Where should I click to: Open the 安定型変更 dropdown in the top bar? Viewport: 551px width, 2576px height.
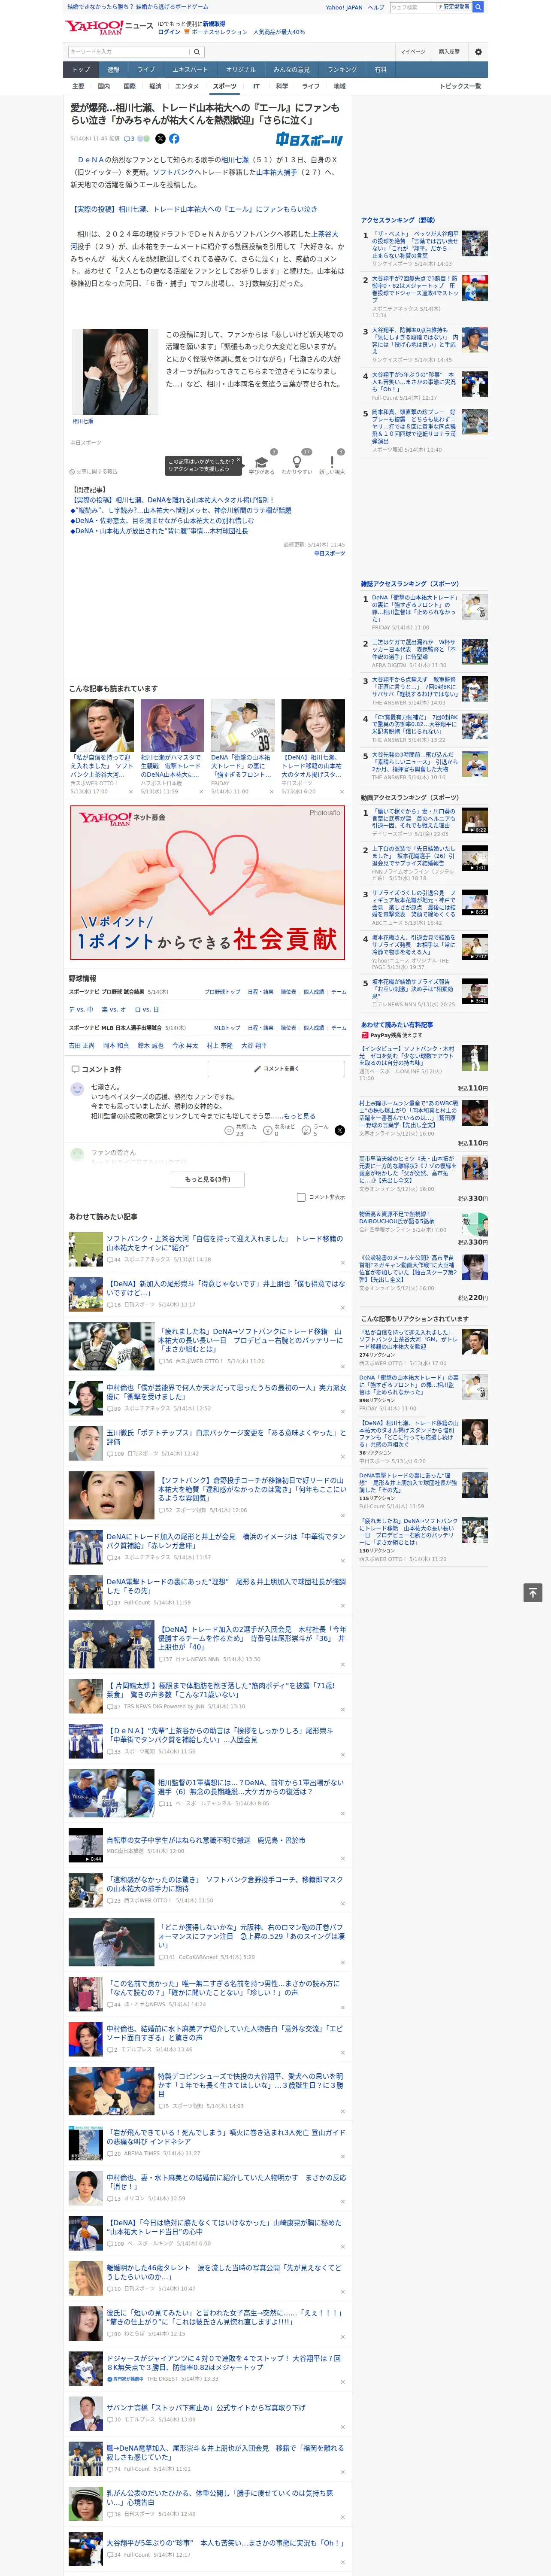point(454,7)
